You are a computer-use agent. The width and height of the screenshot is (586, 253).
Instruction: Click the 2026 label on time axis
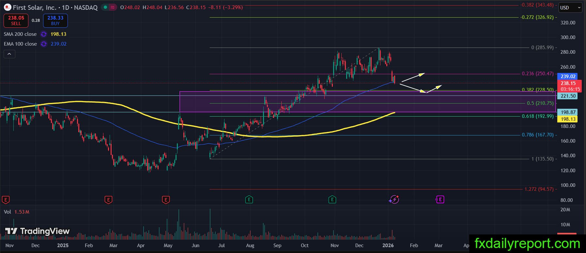pos(388,246)
